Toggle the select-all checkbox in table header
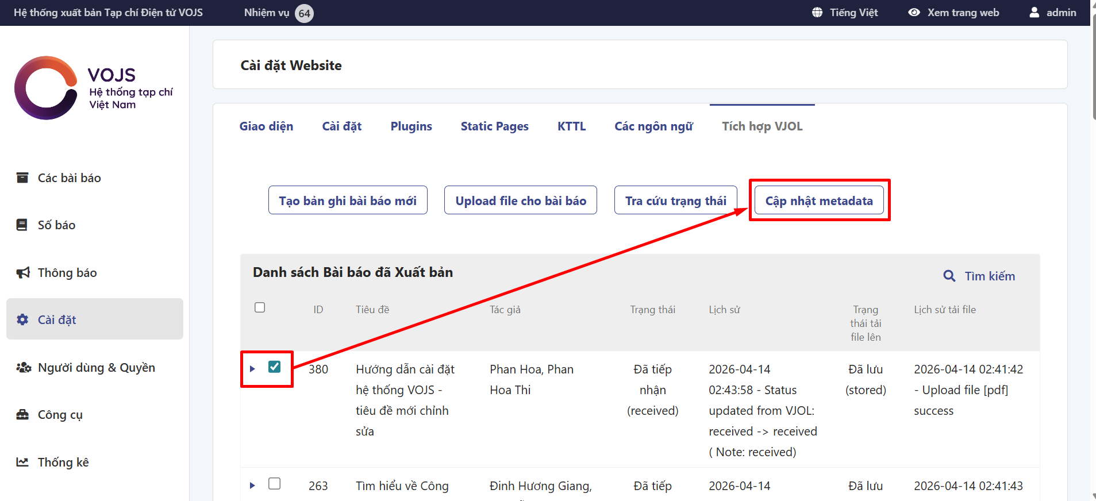 coord(260,307)
